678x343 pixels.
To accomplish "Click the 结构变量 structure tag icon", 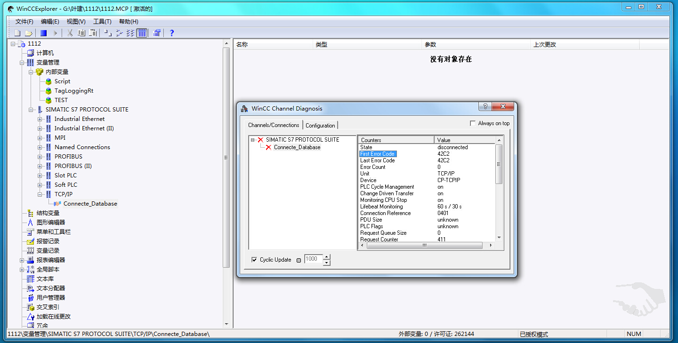I will click(x=31, y=213).
